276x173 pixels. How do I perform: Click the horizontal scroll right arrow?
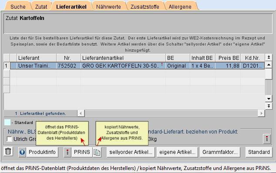[x=261, y=114]
